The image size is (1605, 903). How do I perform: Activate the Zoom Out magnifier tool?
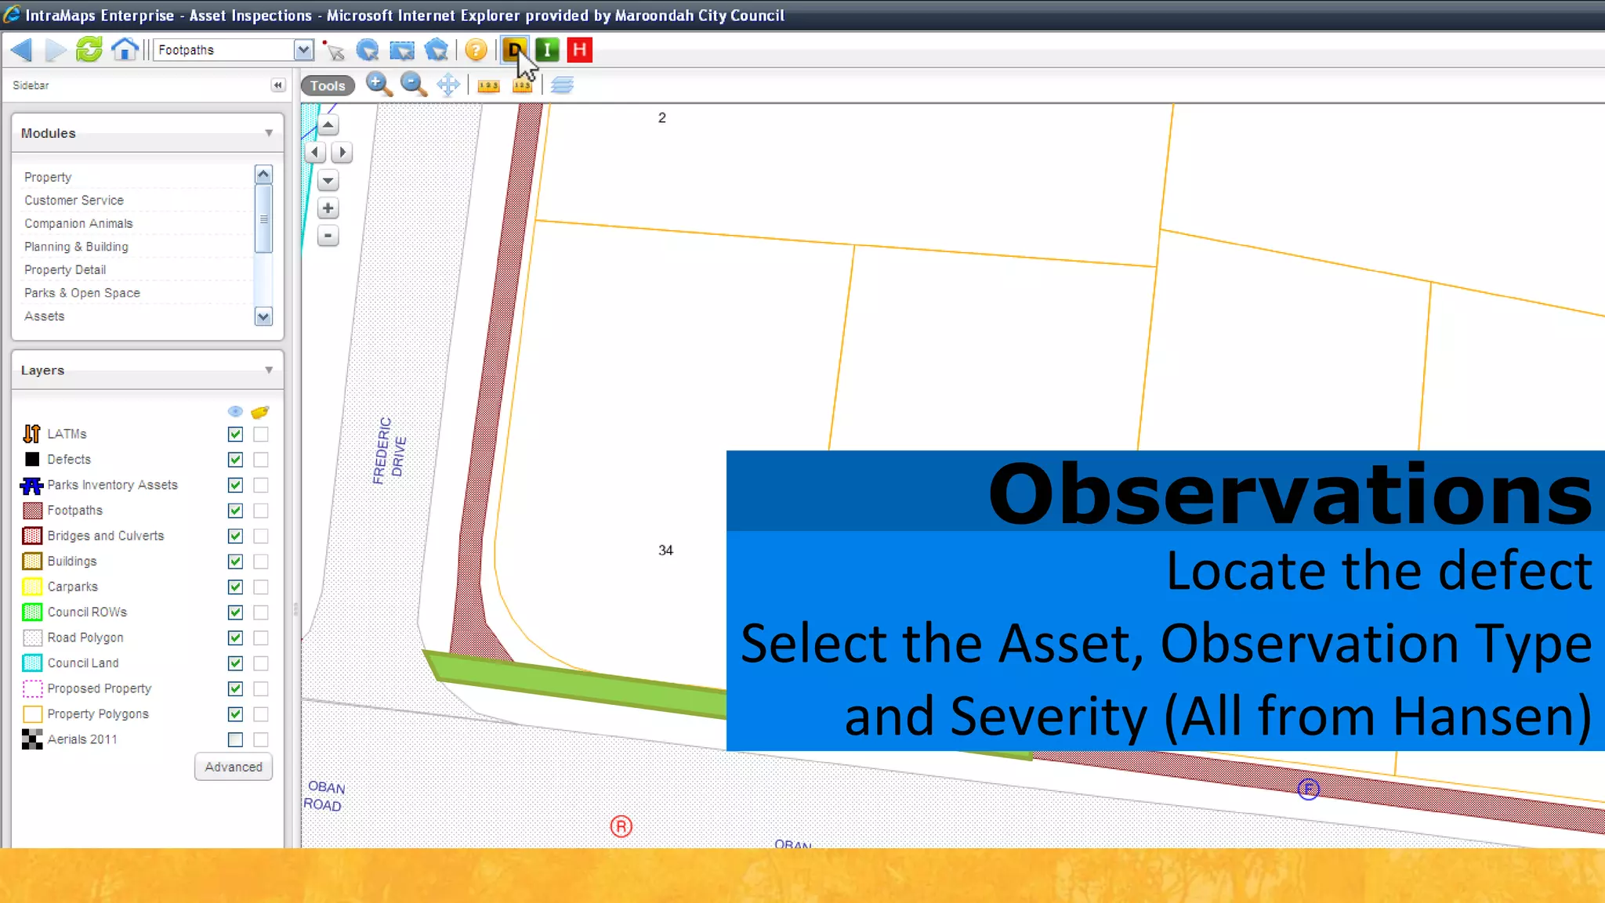(x=414, y=85)
